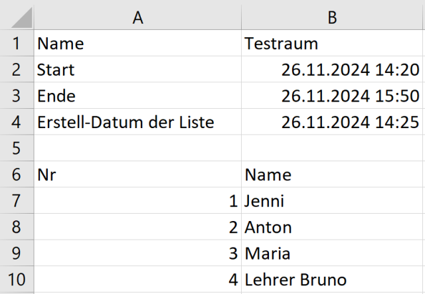Select the Start label cell
Viewport: 425px width, 294px height.
[137, 70]
